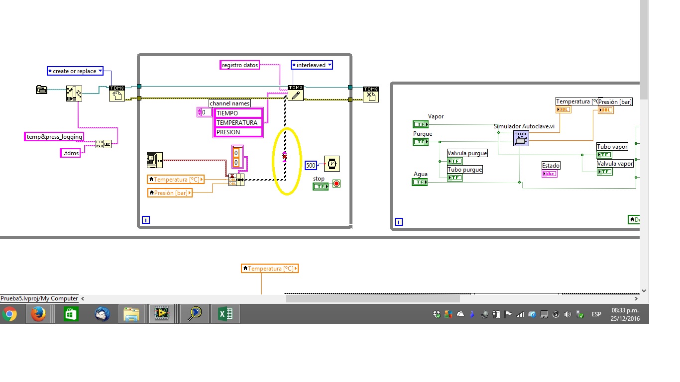The width and height of the screenshot is (680, 382).
Task: Click the Purgue boolean control terminal
Action: (420, 142)
